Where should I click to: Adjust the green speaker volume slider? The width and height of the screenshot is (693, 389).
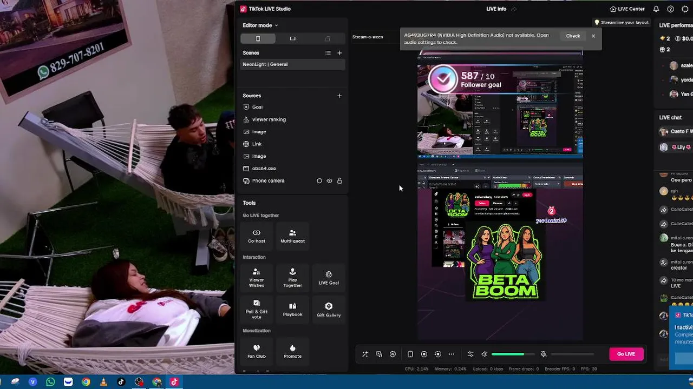[x=513, y=354]
